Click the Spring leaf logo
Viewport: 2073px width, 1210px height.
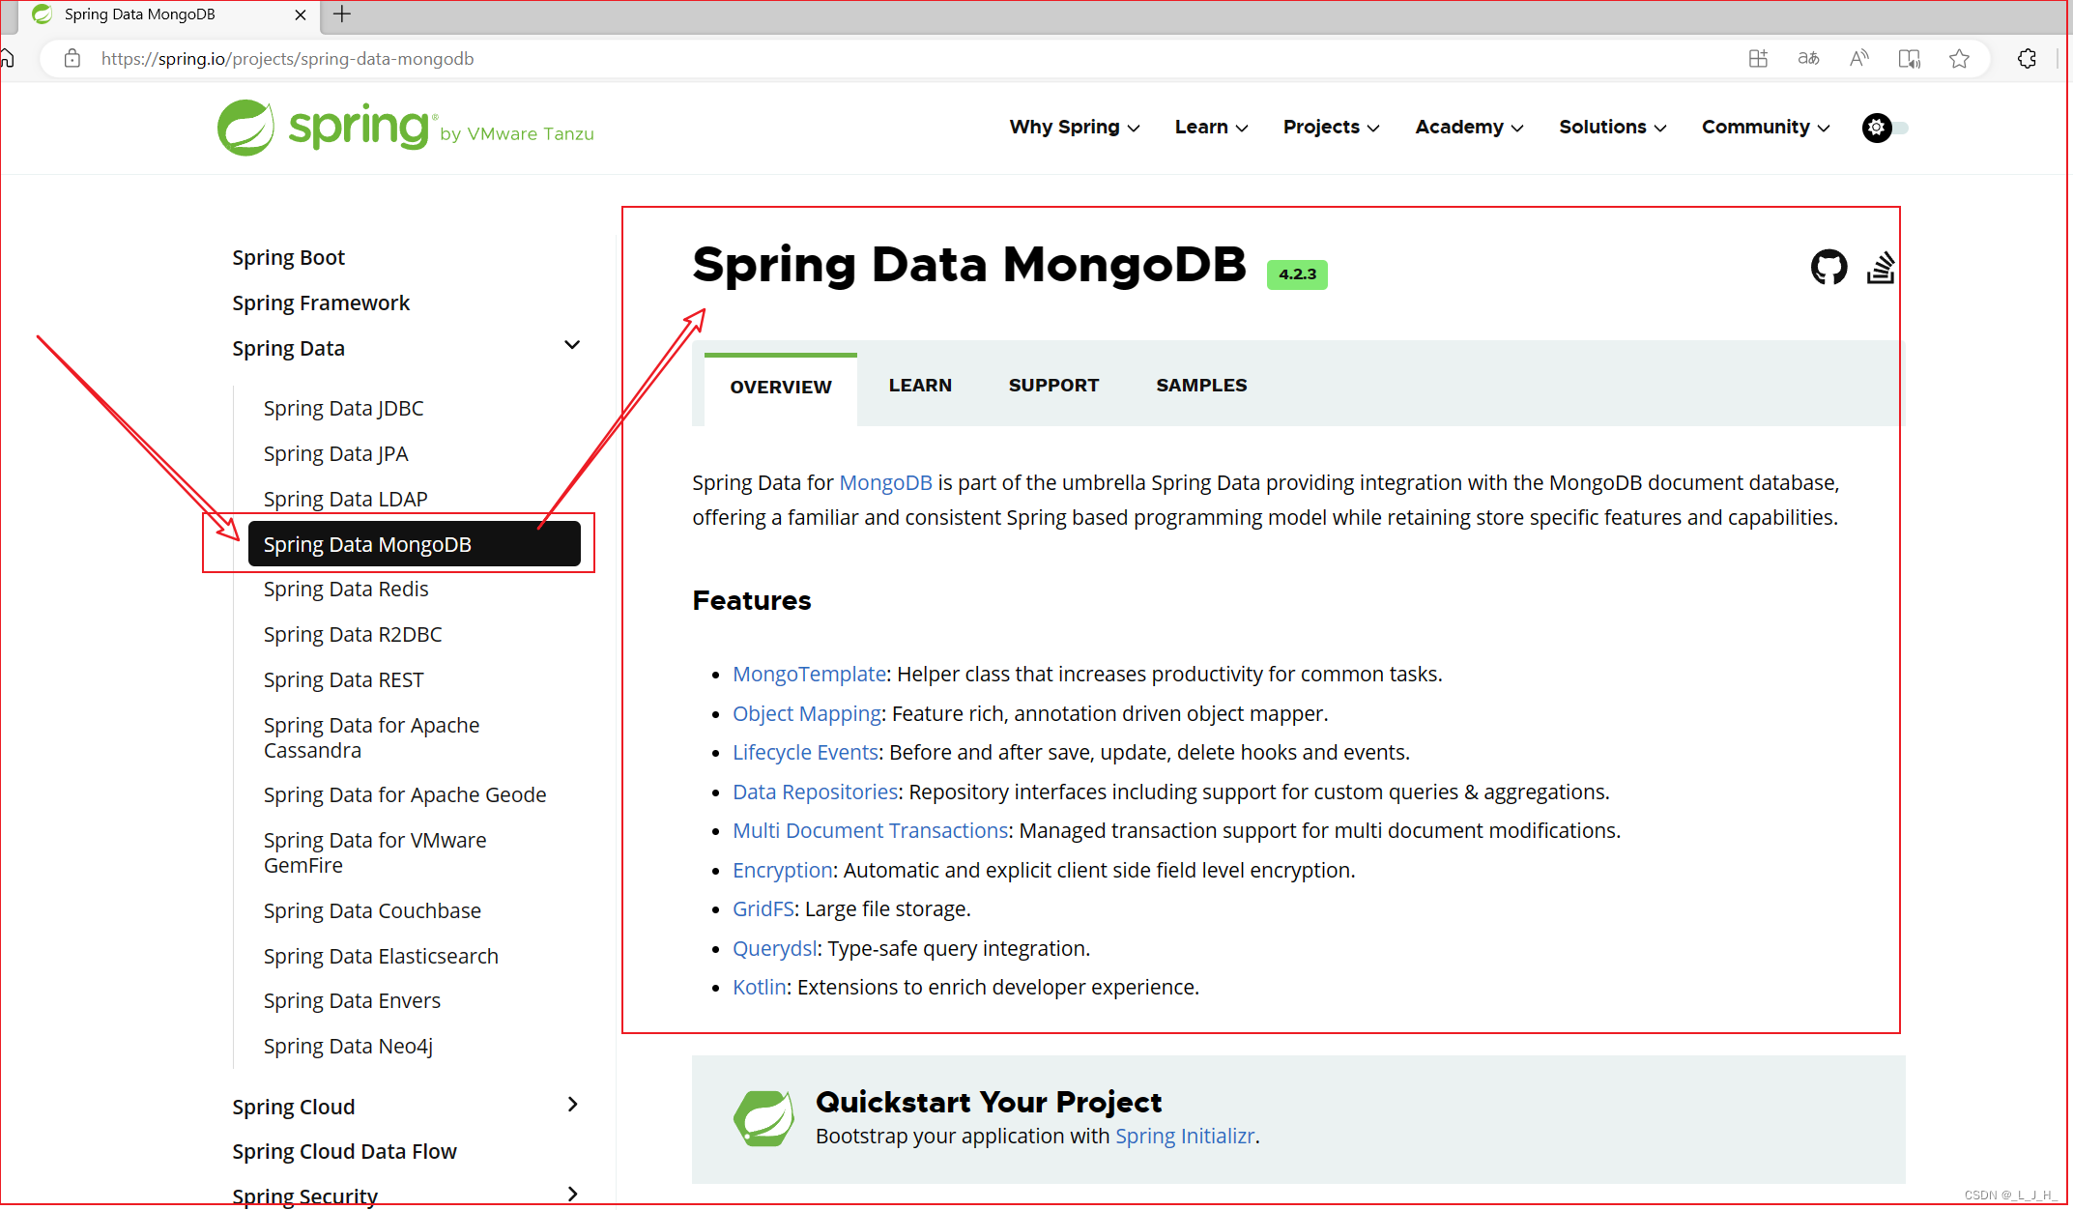point(246,128)
